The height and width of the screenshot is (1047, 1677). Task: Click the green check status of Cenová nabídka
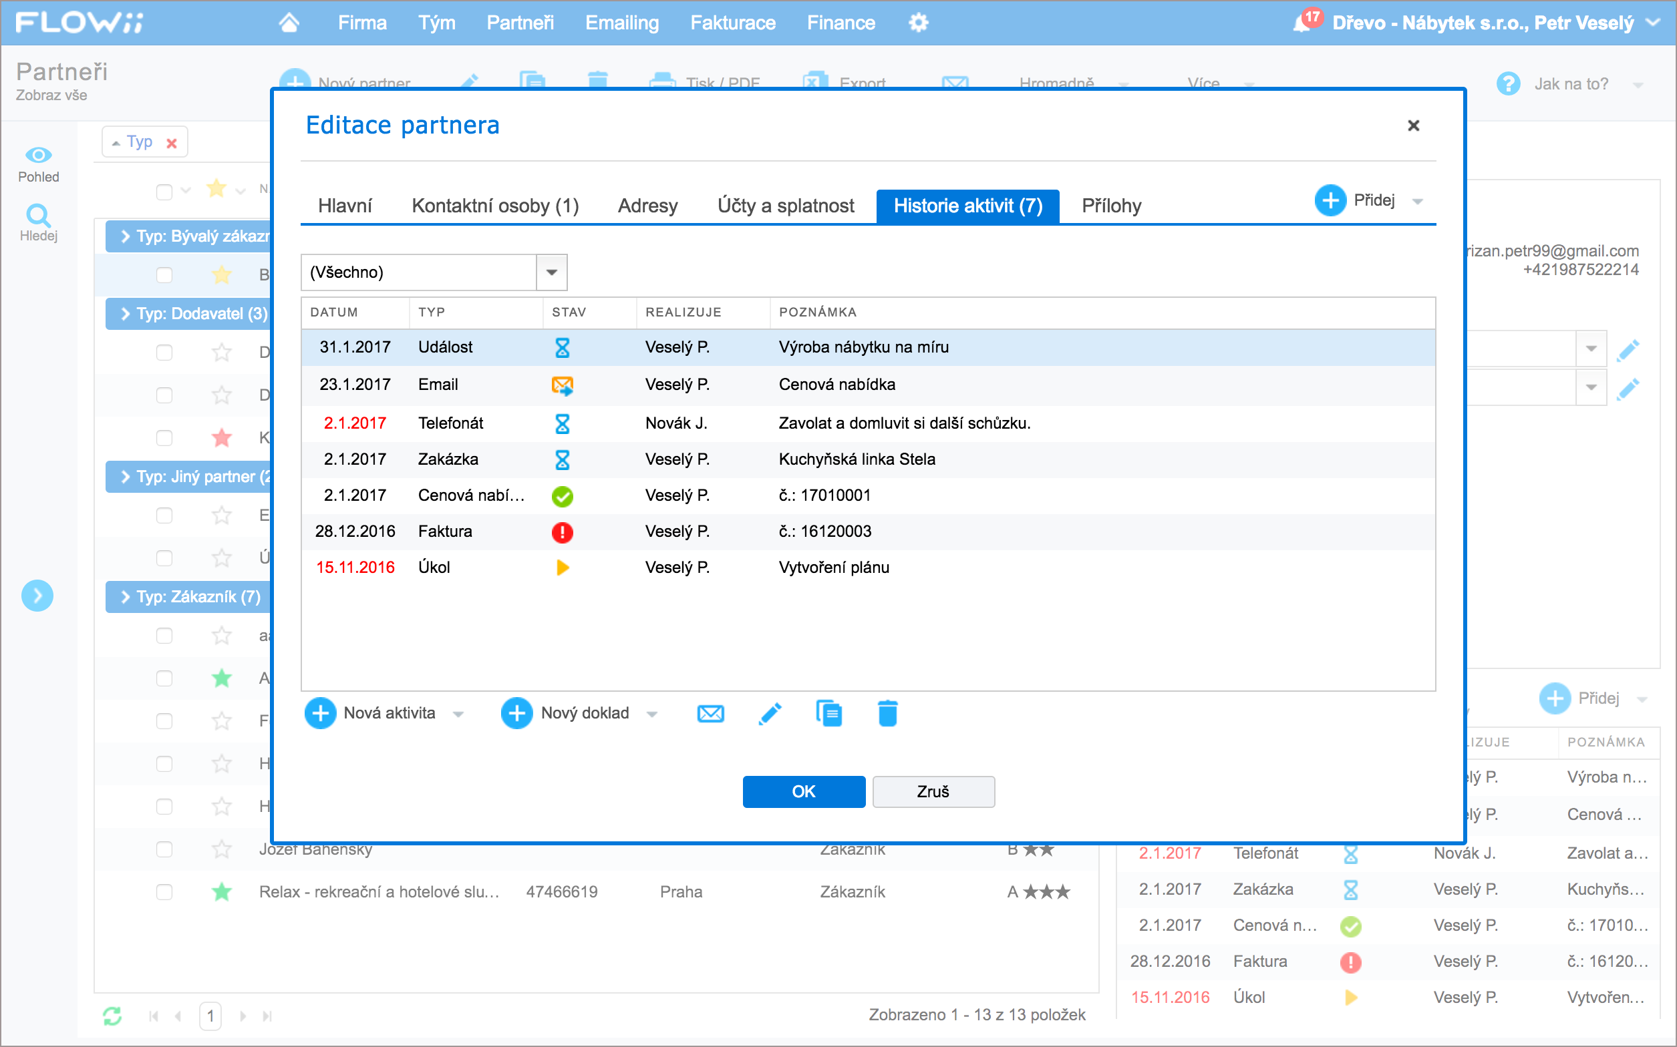563,496
